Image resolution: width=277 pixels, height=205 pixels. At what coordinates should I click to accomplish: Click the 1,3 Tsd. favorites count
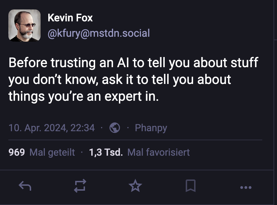[x=106, y=152]
